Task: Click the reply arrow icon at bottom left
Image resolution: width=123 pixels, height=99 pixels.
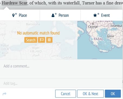Action: click(4, 94)
